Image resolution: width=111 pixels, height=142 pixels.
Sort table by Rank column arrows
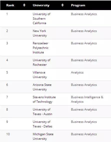click(24, 5)
